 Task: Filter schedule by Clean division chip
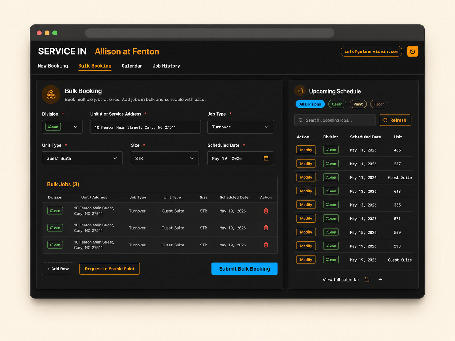tap(337, 104)
